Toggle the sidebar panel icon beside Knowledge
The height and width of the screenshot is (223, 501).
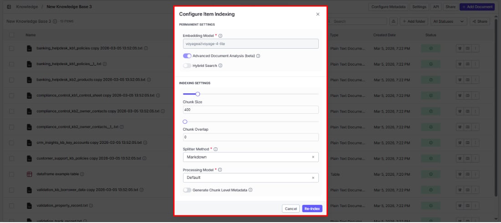9,7
